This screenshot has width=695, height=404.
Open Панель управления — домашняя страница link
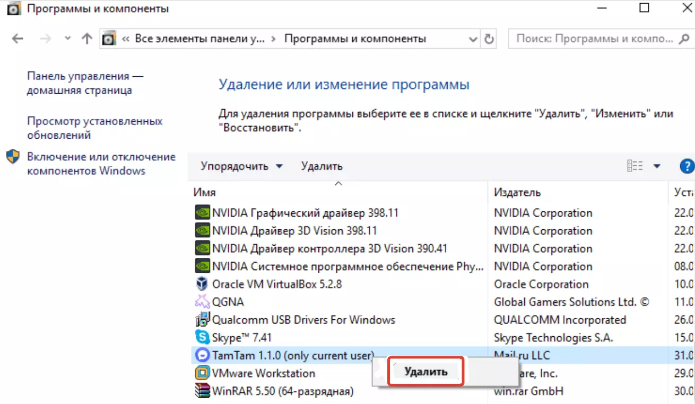[85, 83]
